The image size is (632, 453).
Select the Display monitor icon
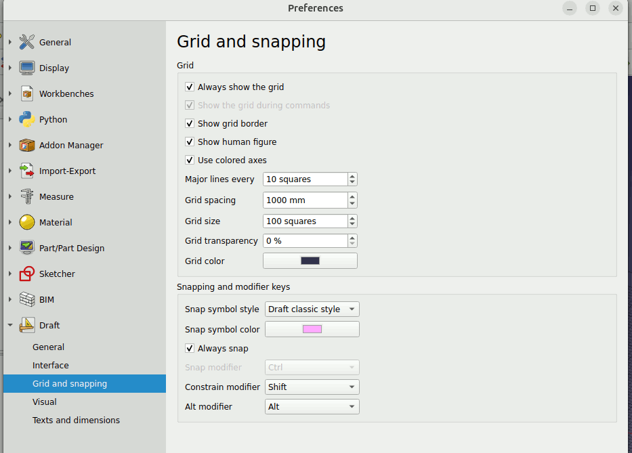pos(27,68)
